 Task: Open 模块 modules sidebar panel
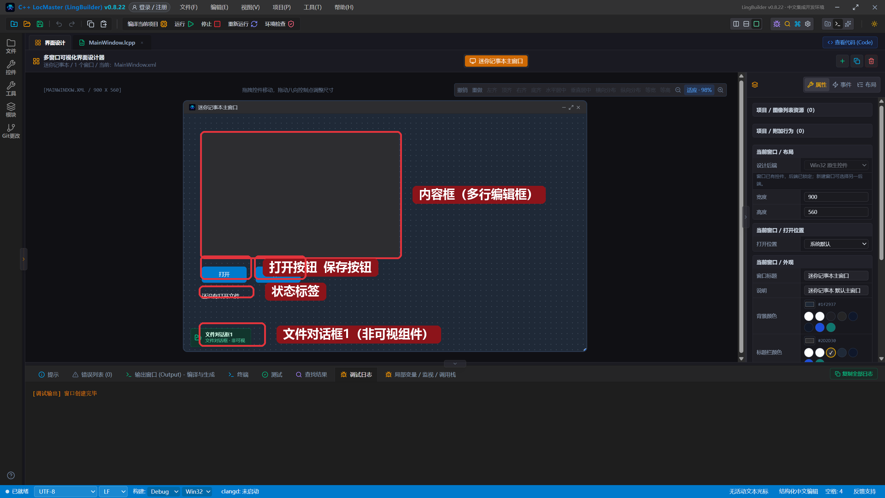(x=11, y=110)
